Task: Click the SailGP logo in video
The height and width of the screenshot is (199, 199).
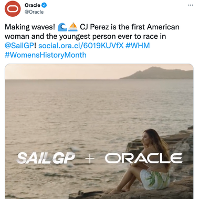Action: tap(46, 158)
